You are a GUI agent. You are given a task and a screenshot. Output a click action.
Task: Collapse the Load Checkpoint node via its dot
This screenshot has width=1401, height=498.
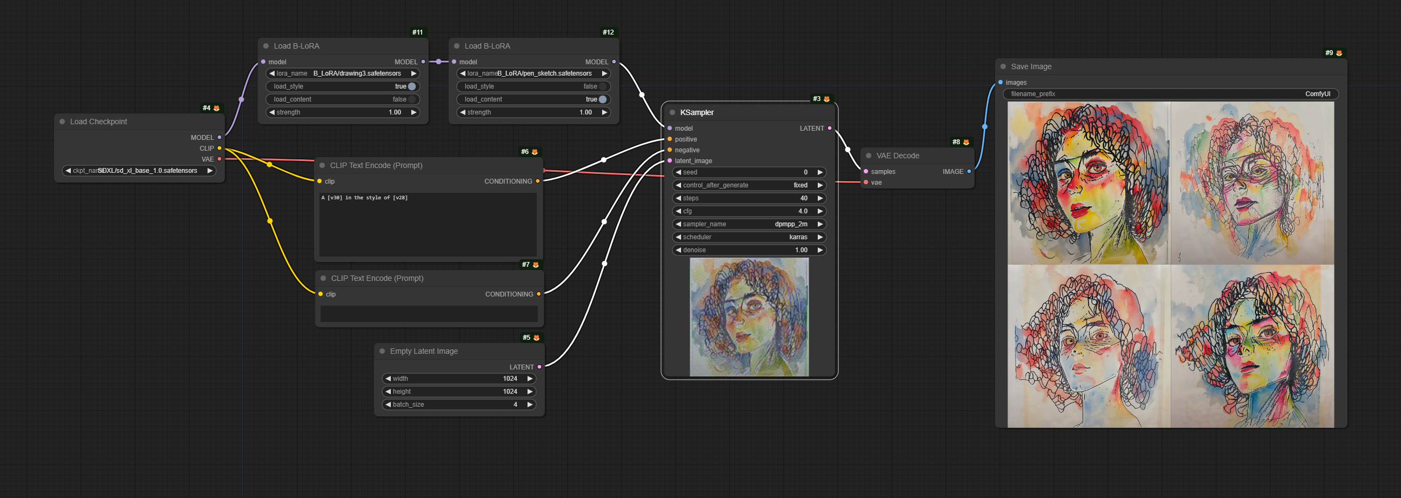click(x=62, y=122)
